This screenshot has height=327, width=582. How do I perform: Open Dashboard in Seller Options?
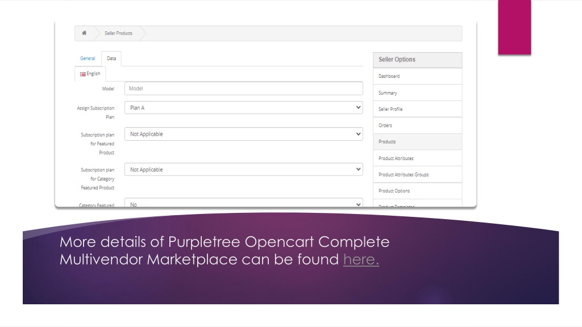click(x=418, y=77)
